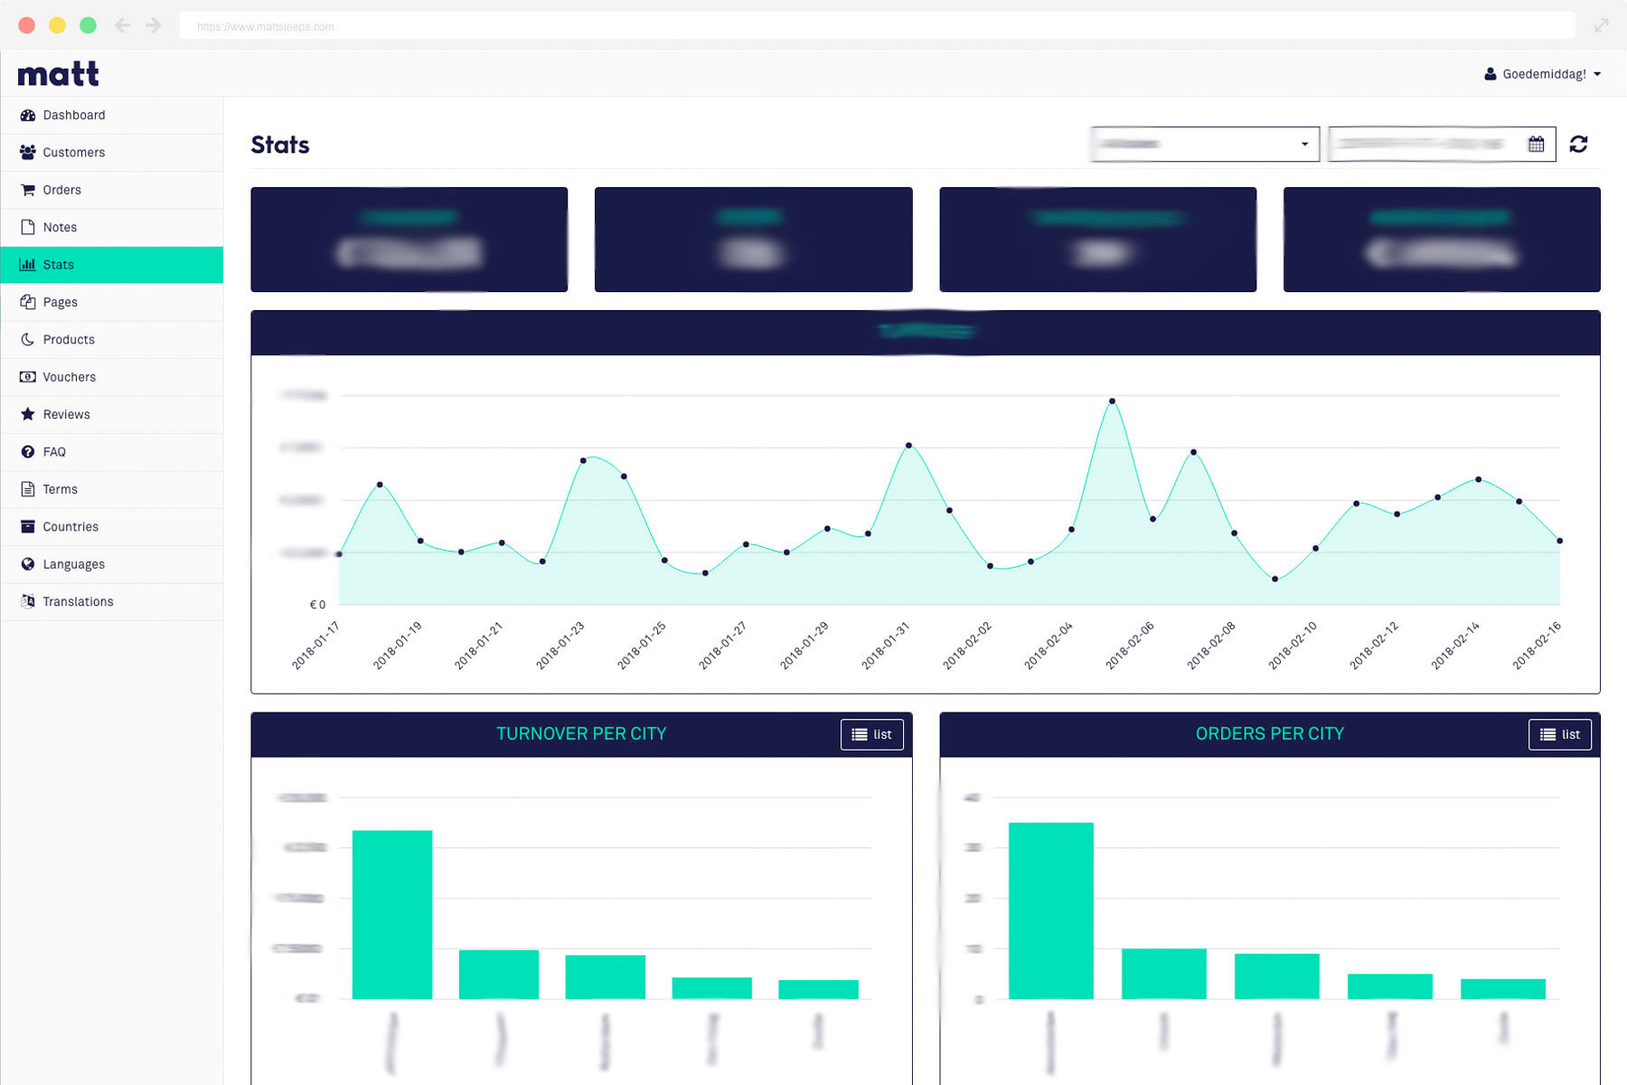Click the Dashboard gauge icon

pos(28,115)
